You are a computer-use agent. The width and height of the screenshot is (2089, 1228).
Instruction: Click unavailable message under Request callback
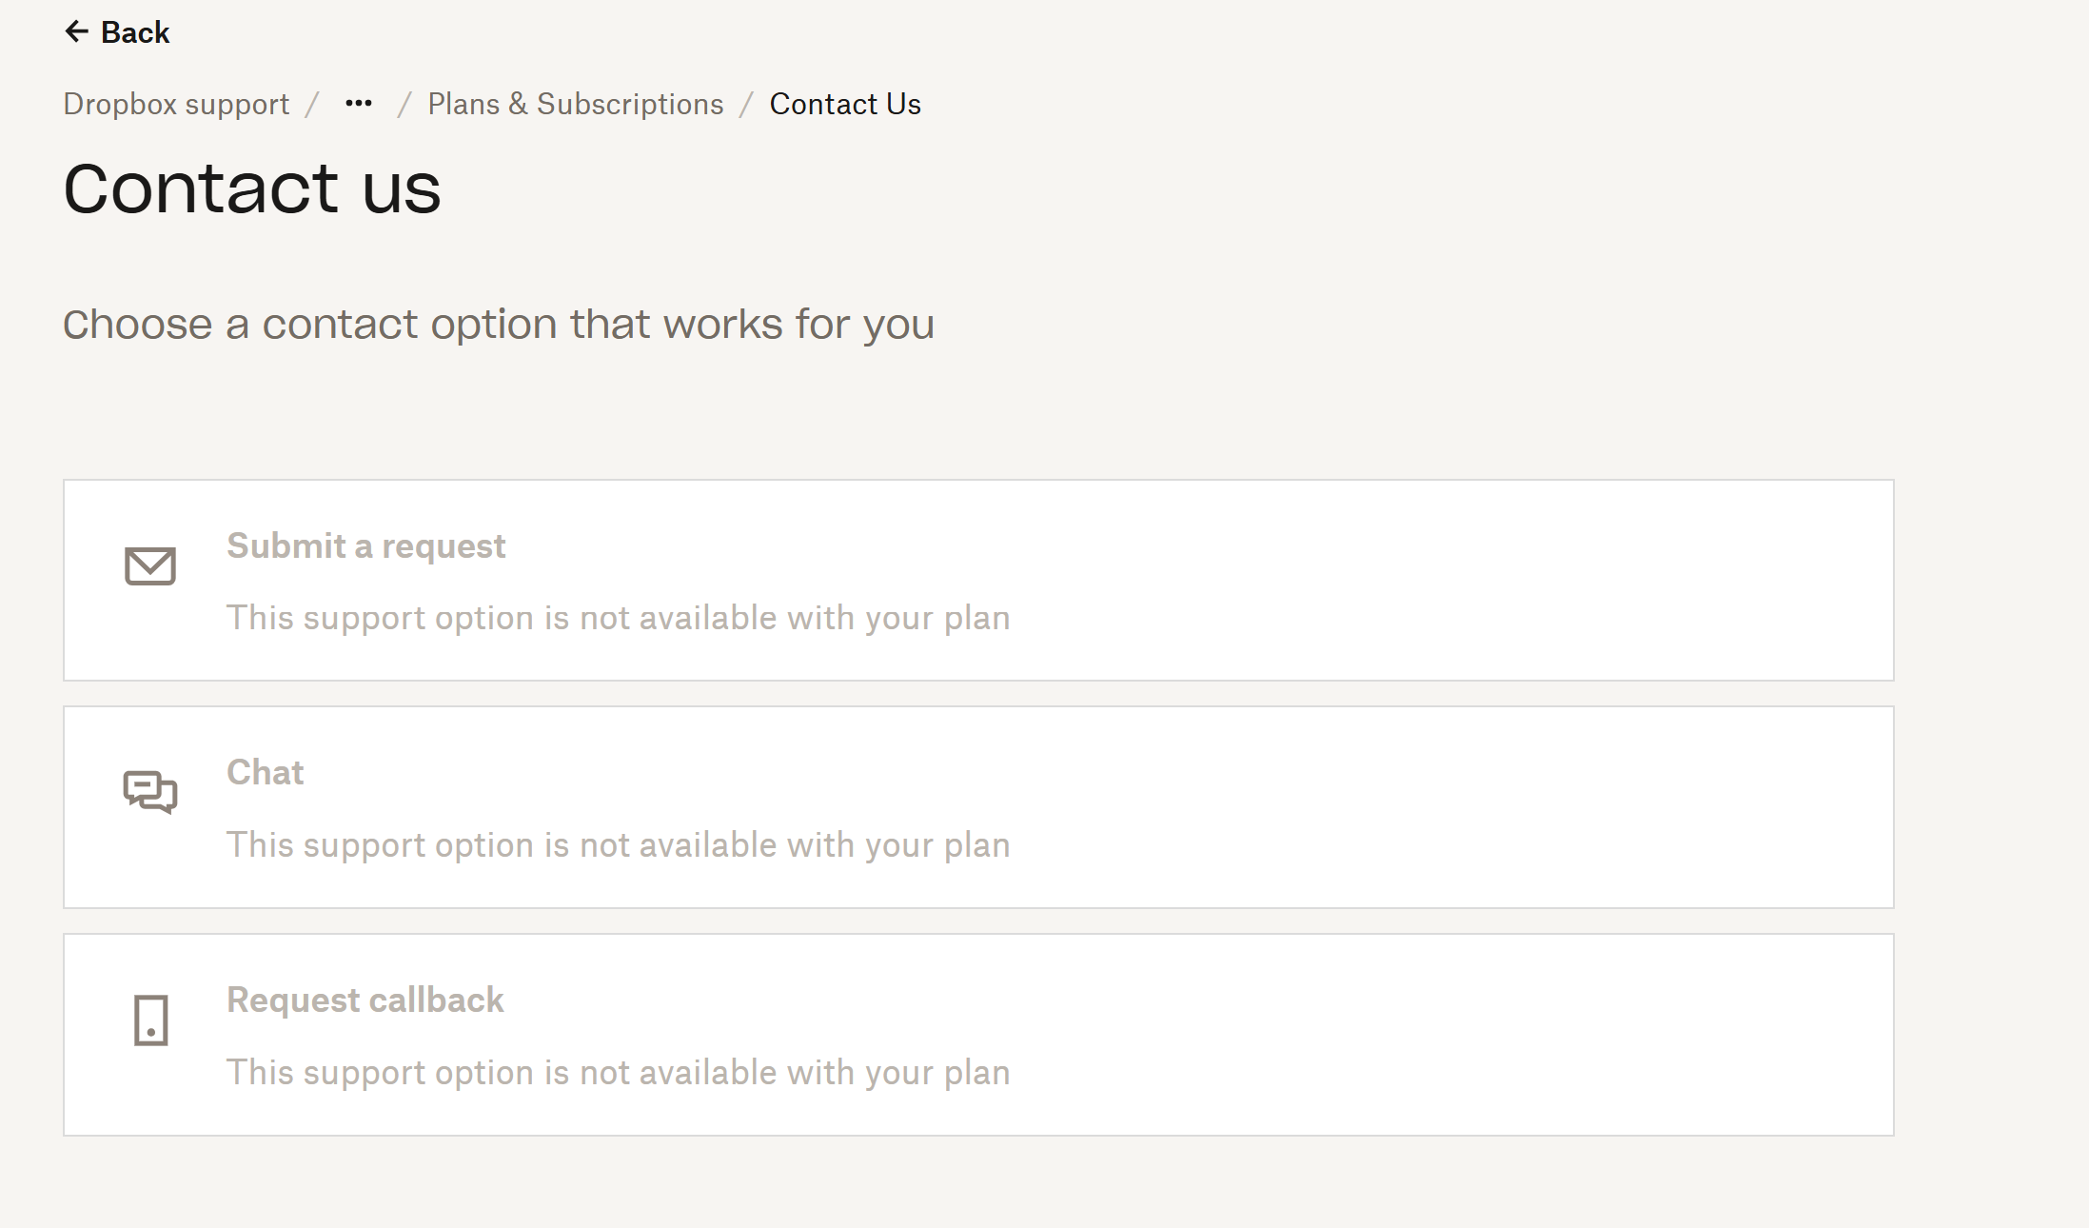pyautogui.click(x=618, y=1073)
